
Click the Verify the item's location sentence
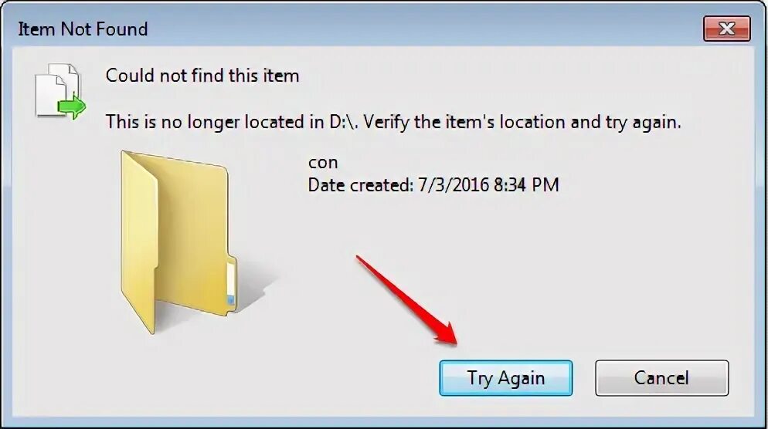(x=522, y=122)
